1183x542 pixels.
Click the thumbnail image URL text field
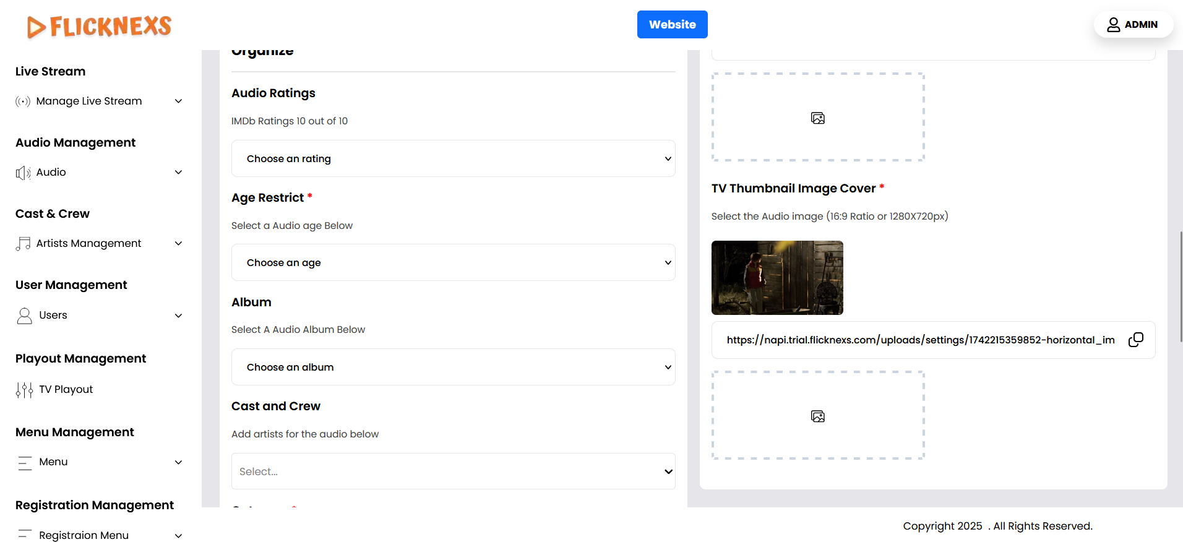coord(920,340)
